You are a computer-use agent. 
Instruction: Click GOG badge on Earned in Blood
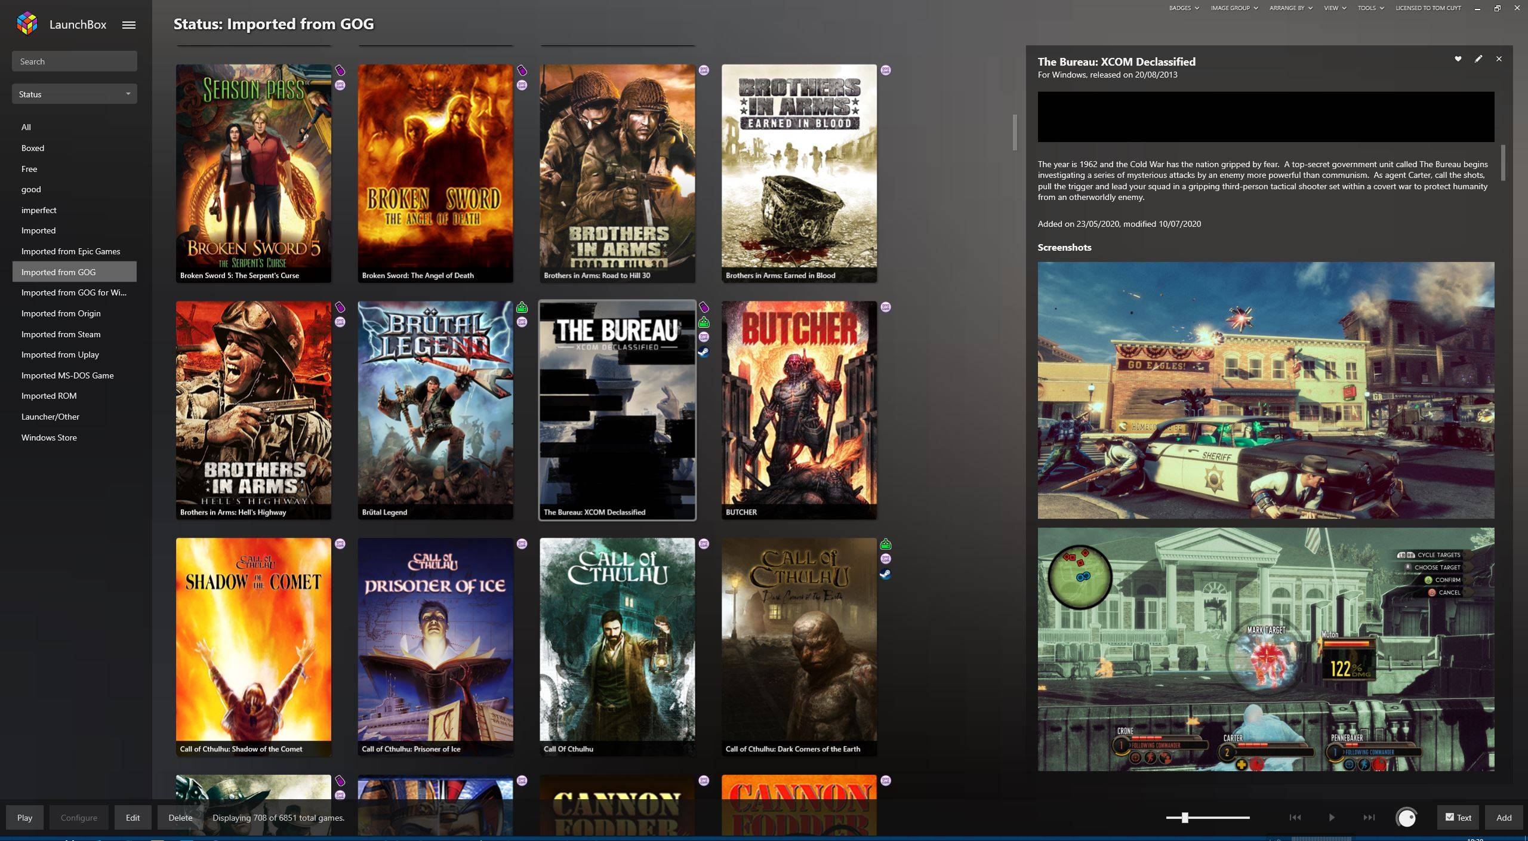(x=886, y=70)
